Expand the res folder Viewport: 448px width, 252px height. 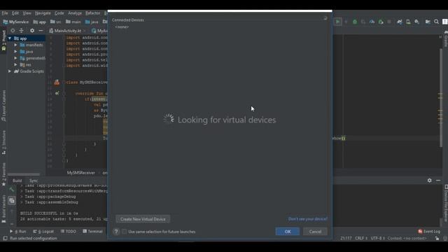(x=15, y=64)
